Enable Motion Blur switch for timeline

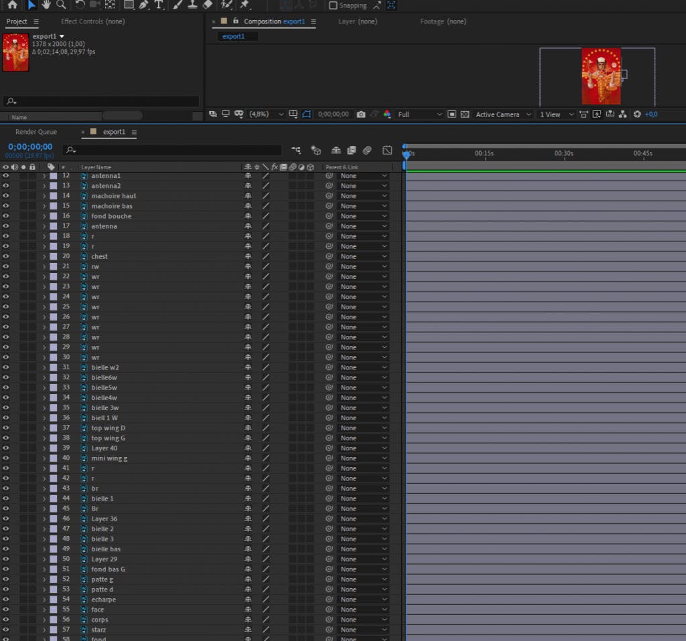pos(367,151)
